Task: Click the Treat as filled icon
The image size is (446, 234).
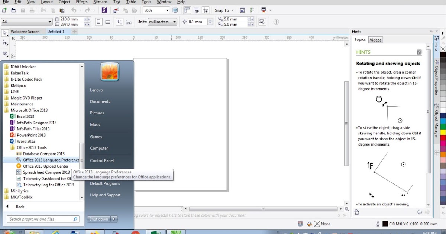Action: coord(262,22)
